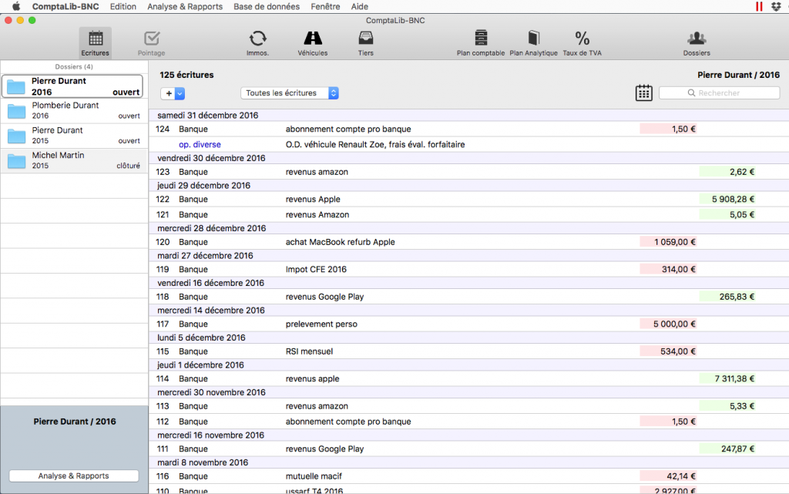Image resolution: width=789 pixels, height=494 pixels.
Task: Select entry 123 revenus amazon
Action: pyautogui.click(x=469, y=172)
